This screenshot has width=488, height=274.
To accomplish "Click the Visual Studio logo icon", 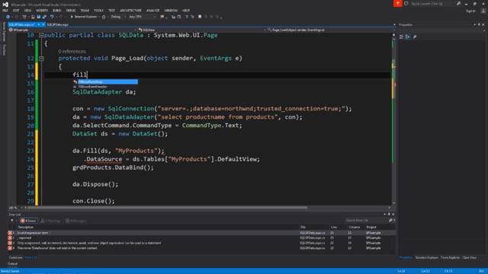I will tap(5, 4).
